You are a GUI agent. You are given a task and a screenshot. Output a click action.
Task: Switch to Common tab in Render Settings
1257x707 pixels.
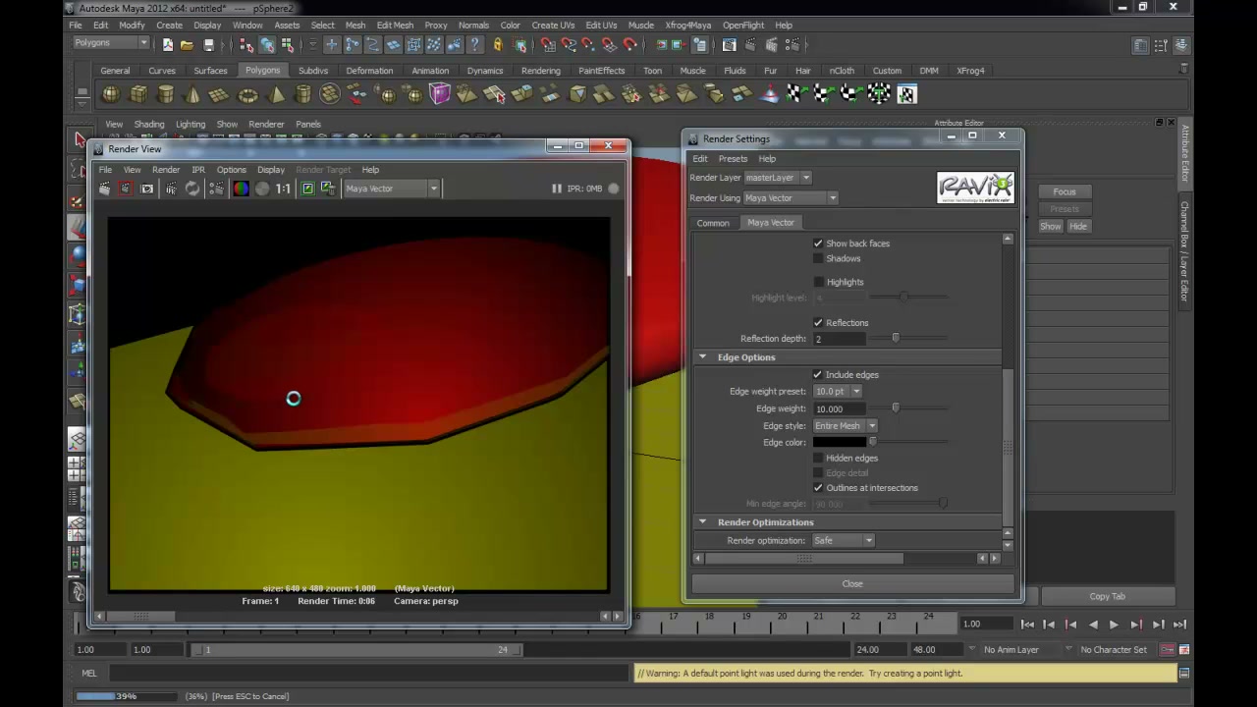[x=713, y=223]
